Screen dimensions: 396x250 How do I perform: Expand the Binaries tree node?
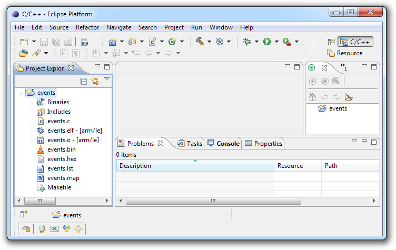[31, 102]
